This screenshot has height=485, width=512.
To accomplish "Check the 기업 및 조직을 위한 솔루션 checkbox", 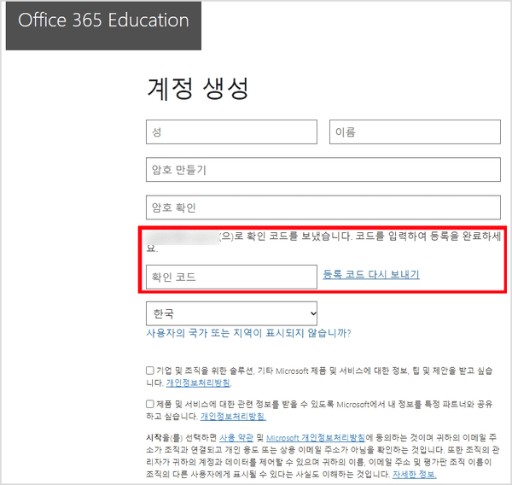I will (x=150, y=371).
